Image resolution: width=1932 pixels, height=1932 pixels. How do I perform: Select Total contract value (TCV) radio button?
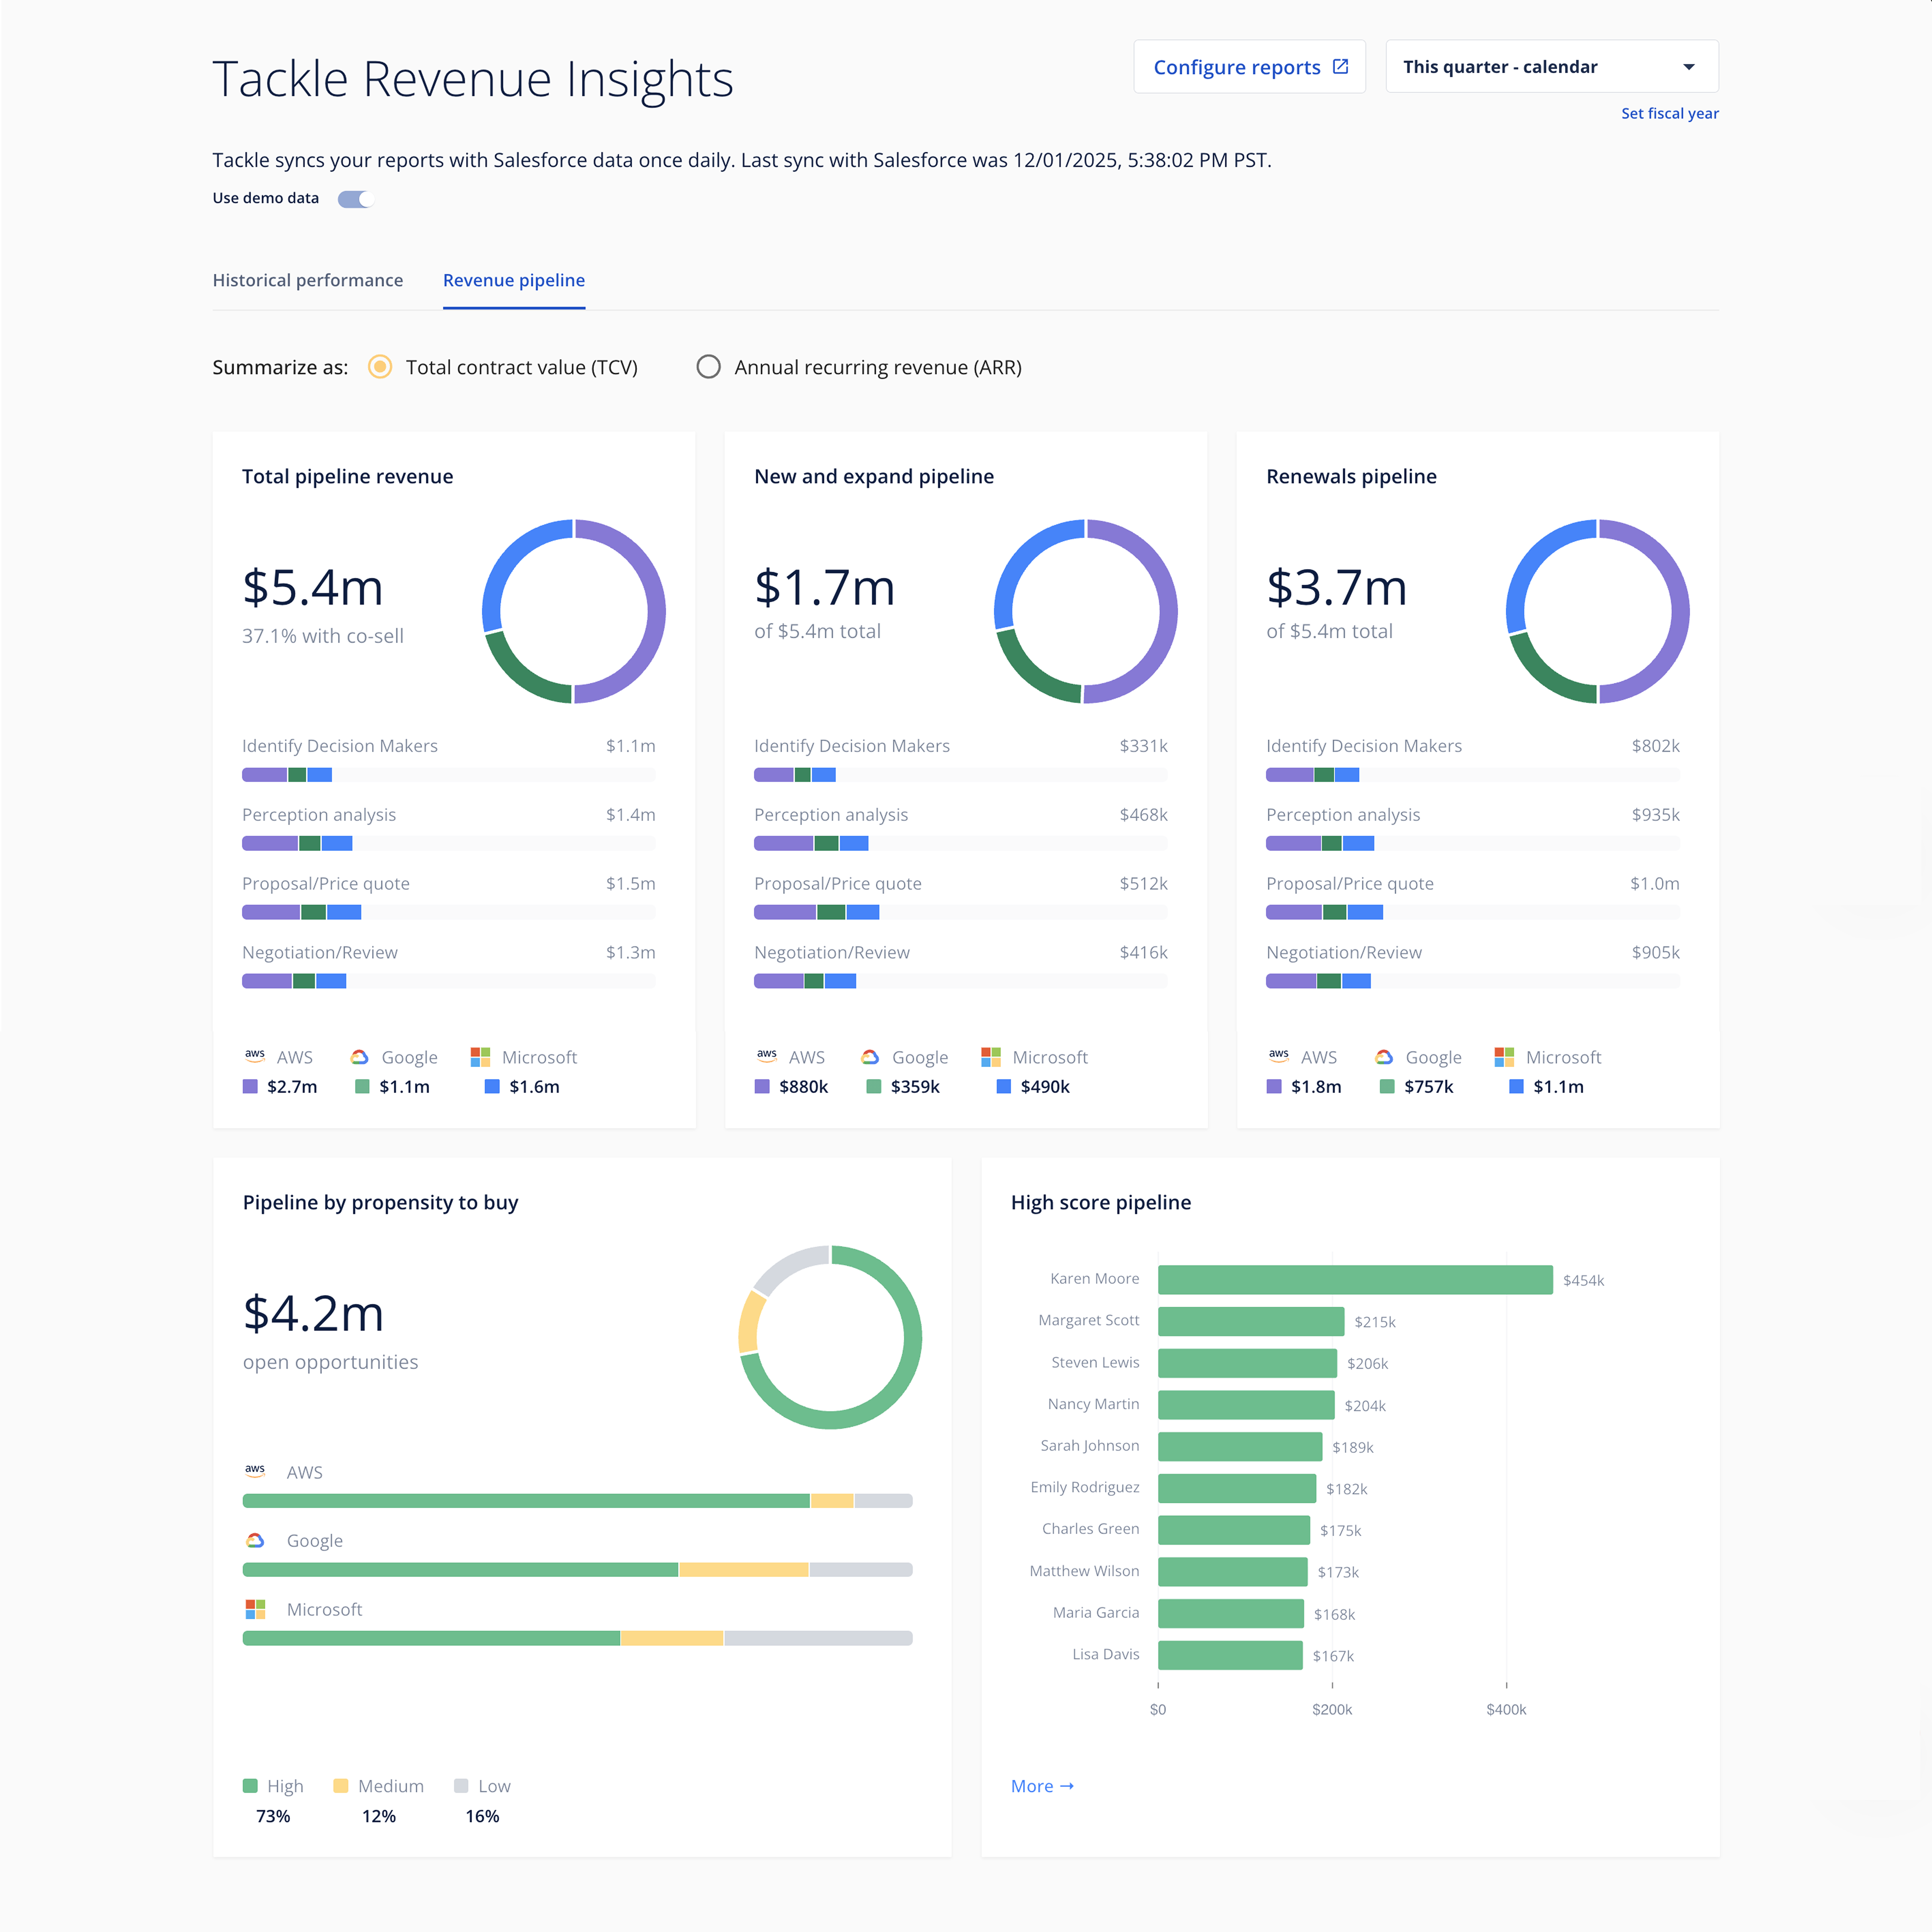coord(380,367)
